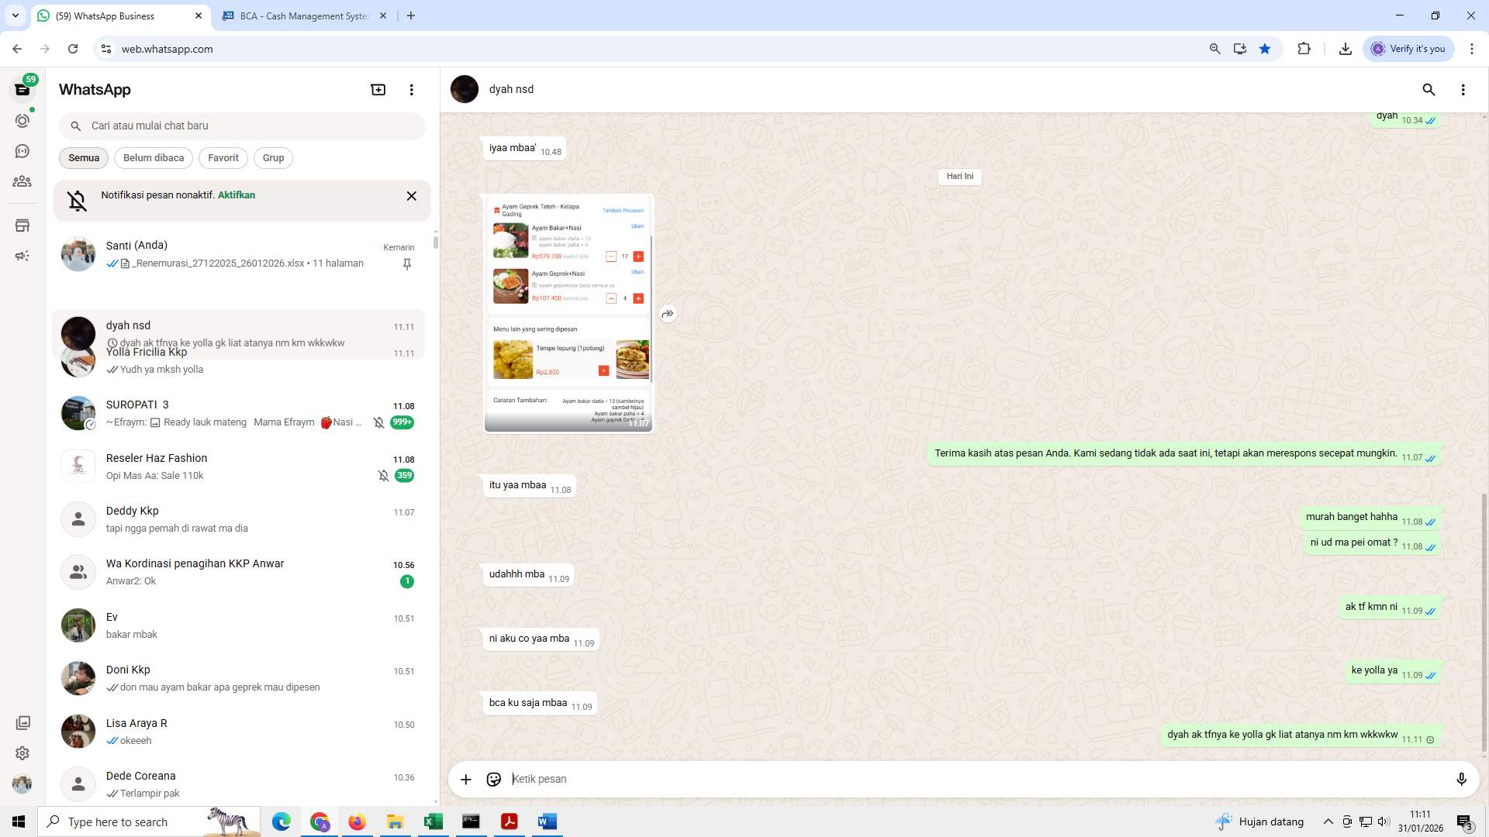Screen dimensions: 1489x837
Task: Open the Status updates panel
Action: coord(22,121)
